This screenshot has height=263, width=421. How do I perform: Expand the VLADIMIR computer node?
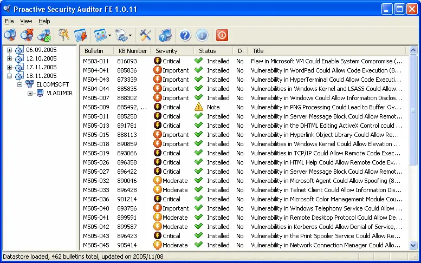coord(30,93)
